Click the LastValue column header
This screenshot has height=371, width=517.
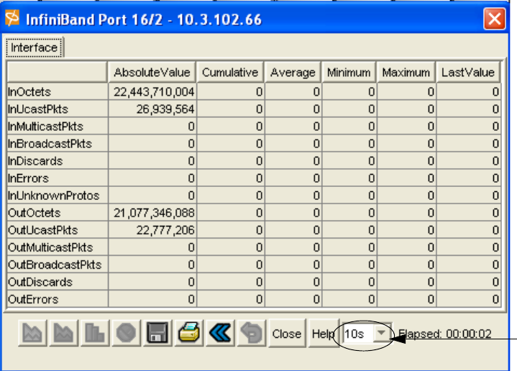[468, 72]
